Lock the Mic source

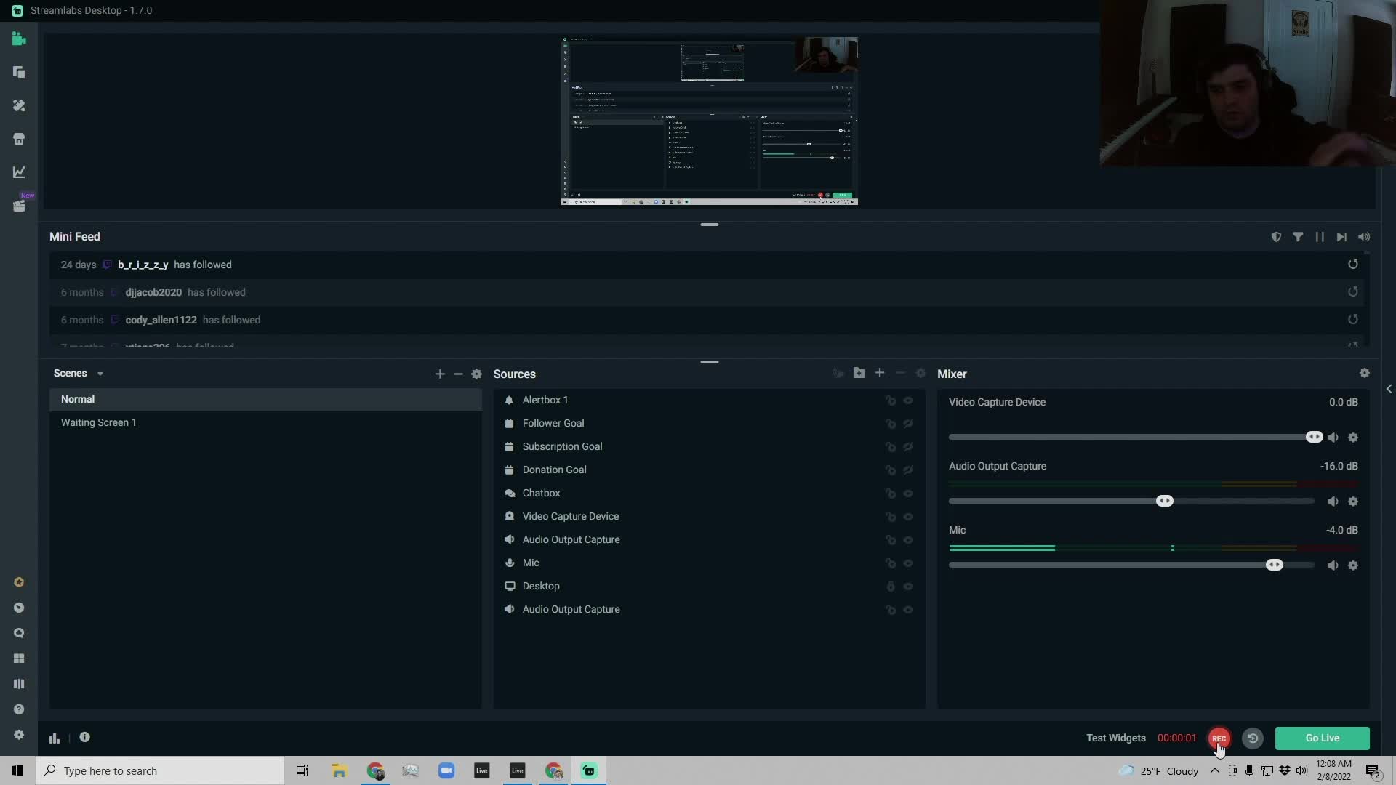point(891,563)
